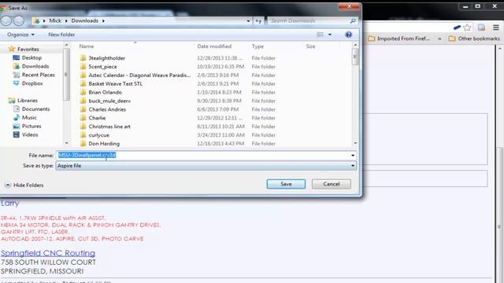Select the Don Harding folder
The width and height of the screenshot is (504, 283).
(x=104, y=144)
